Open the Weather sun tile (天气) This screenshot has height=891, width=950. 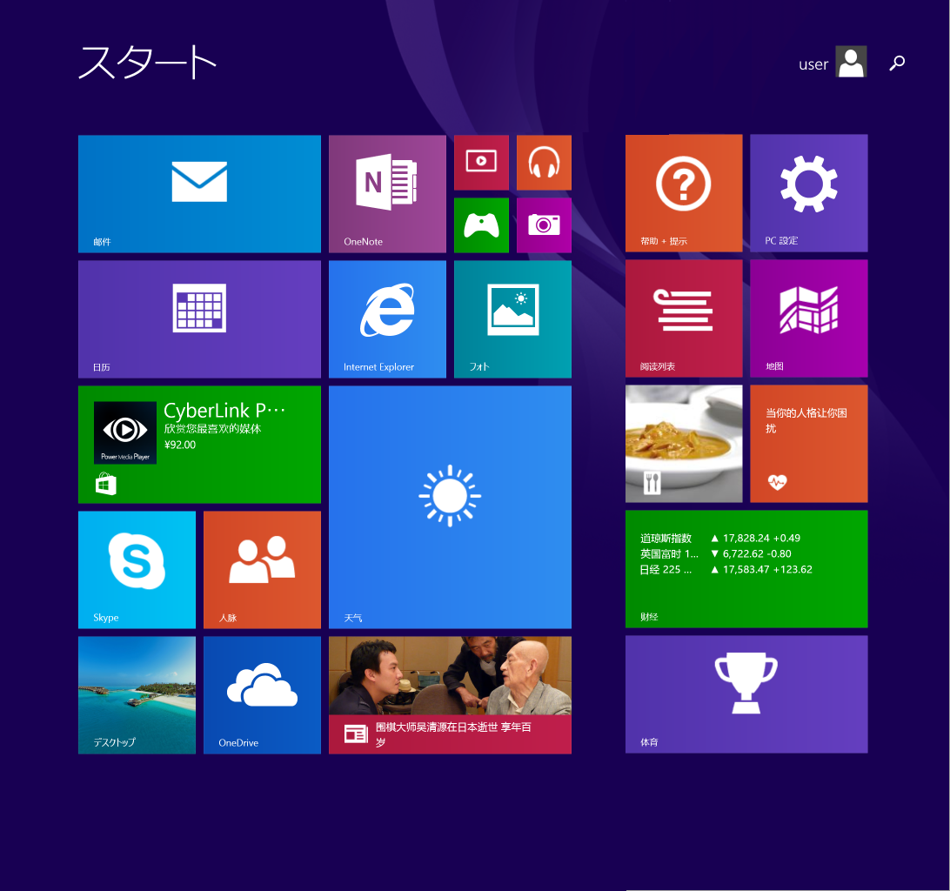pyautogui.click(x=450, y=507)
